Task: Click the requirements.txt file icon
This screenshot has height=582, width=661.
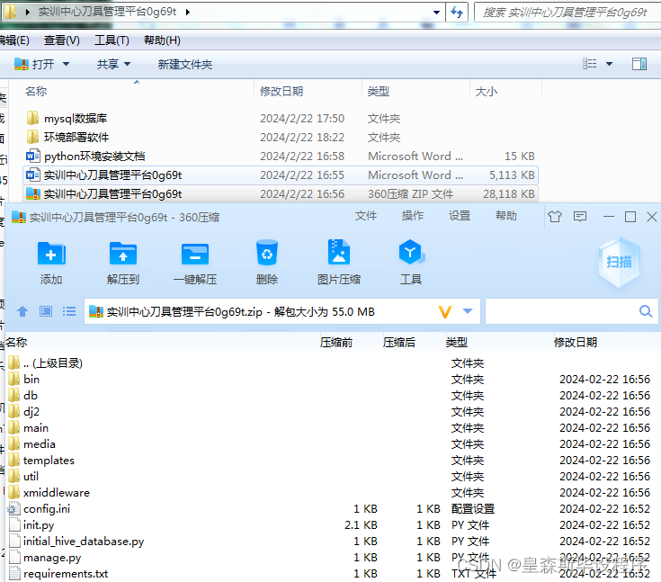Action: pos(13,574)
